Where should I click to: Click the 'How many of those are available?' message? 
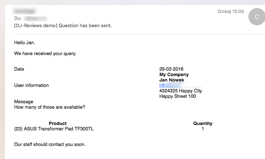tap(50, 107)
